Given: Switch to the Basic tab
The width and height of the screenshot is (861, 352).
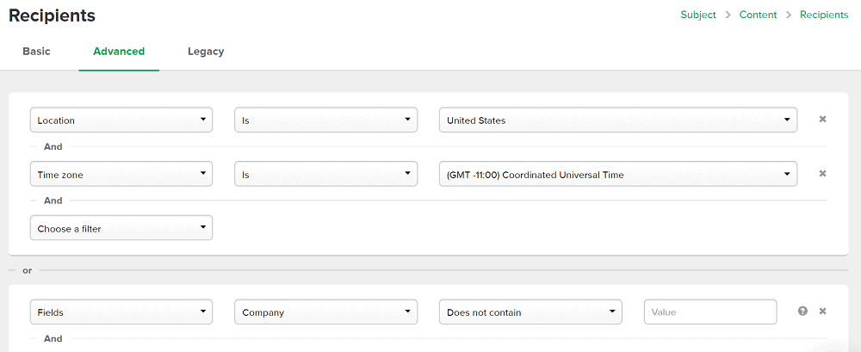Looking at the screenshot, I should tap(36, 52).
